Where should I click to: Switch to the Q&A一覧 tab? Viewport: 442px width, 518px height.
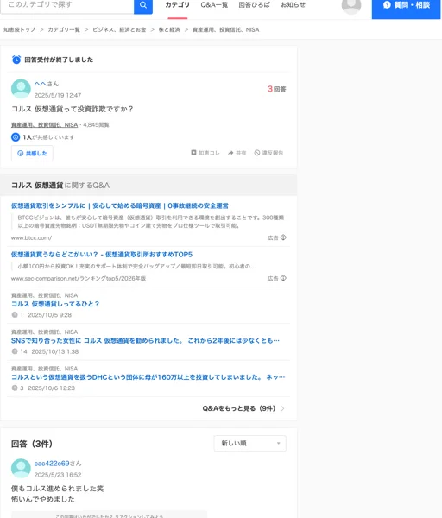214,5
